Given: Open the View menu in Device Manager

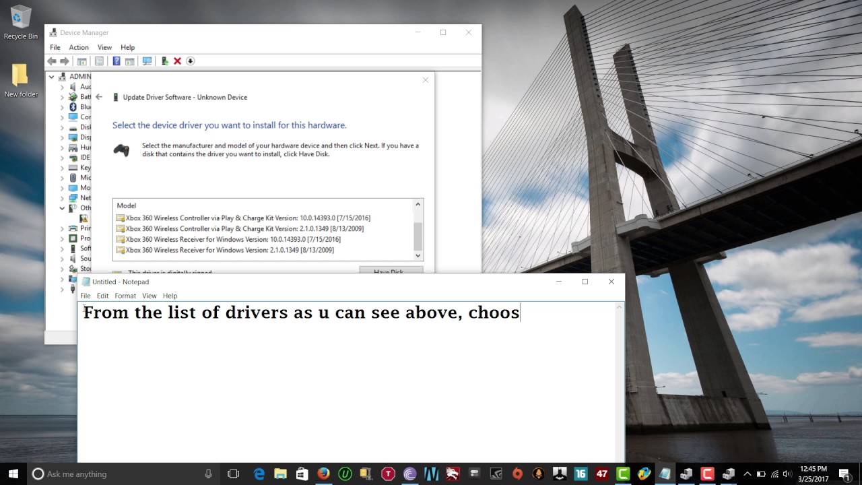Looking at the screenshot, I should coord(104,47).
